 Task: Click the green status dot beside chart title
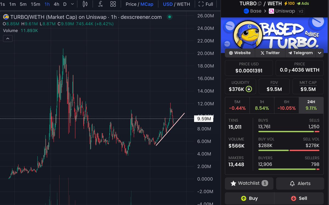tap(170, 17)
